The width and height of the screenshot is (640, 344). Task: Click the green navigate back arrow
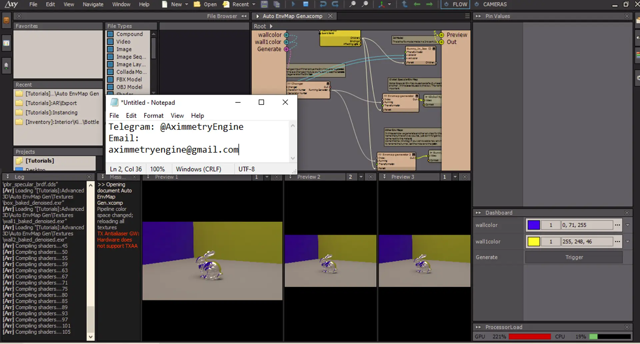pos(417,4)
